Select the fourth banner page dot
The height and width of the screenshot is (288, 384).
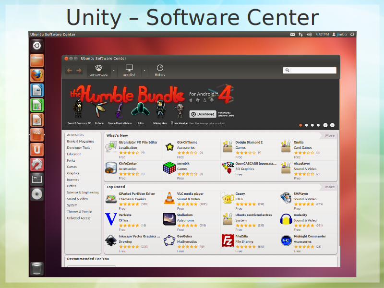coord(318,125)
